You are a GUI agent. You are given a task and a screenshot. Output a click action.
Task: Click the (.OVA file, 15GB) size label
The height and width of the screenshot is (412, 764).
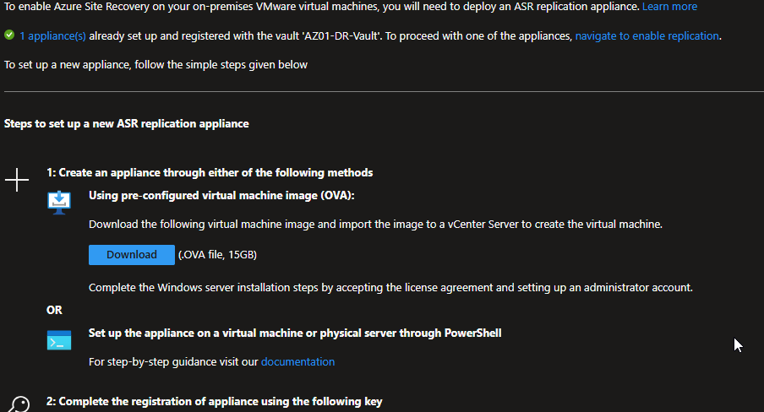217,255
